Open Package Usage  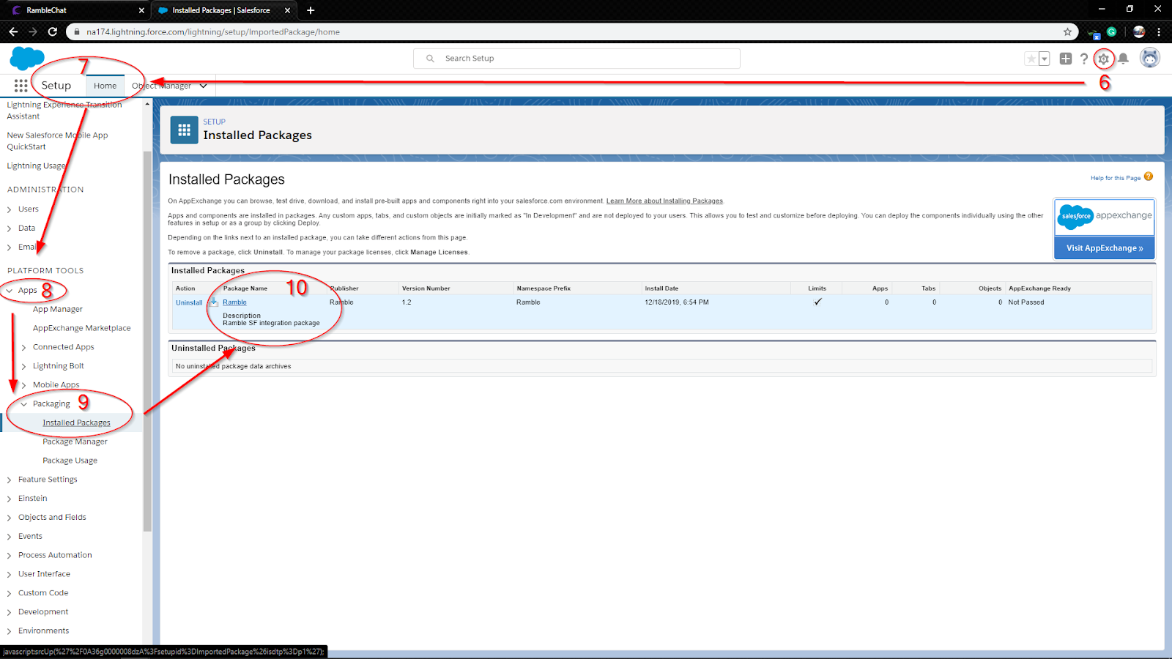[70, 461]
